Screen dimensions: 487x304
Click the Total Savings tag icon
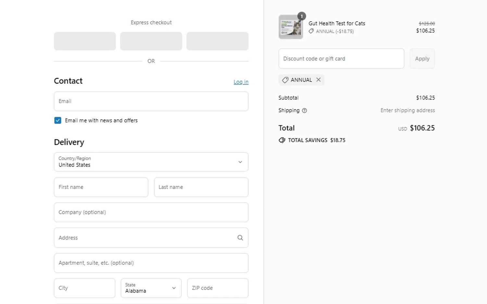(282, 140)
